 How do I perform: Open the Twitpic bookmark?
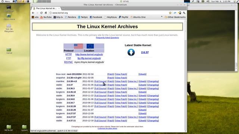(x=83, y=17)
